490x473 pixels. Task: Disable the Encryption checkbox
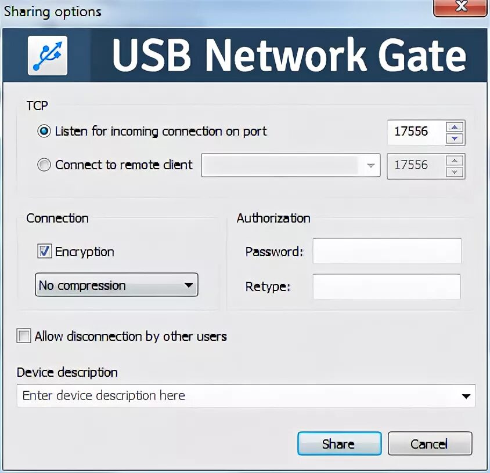pyautogui.click(x=44, y=251)
